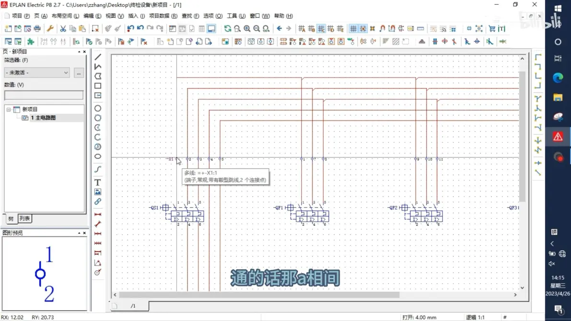Image resolution: width=571 pixels, height=321 pixels.
Task: Open the 编辑 (E) menu
Action: (92, 16)
